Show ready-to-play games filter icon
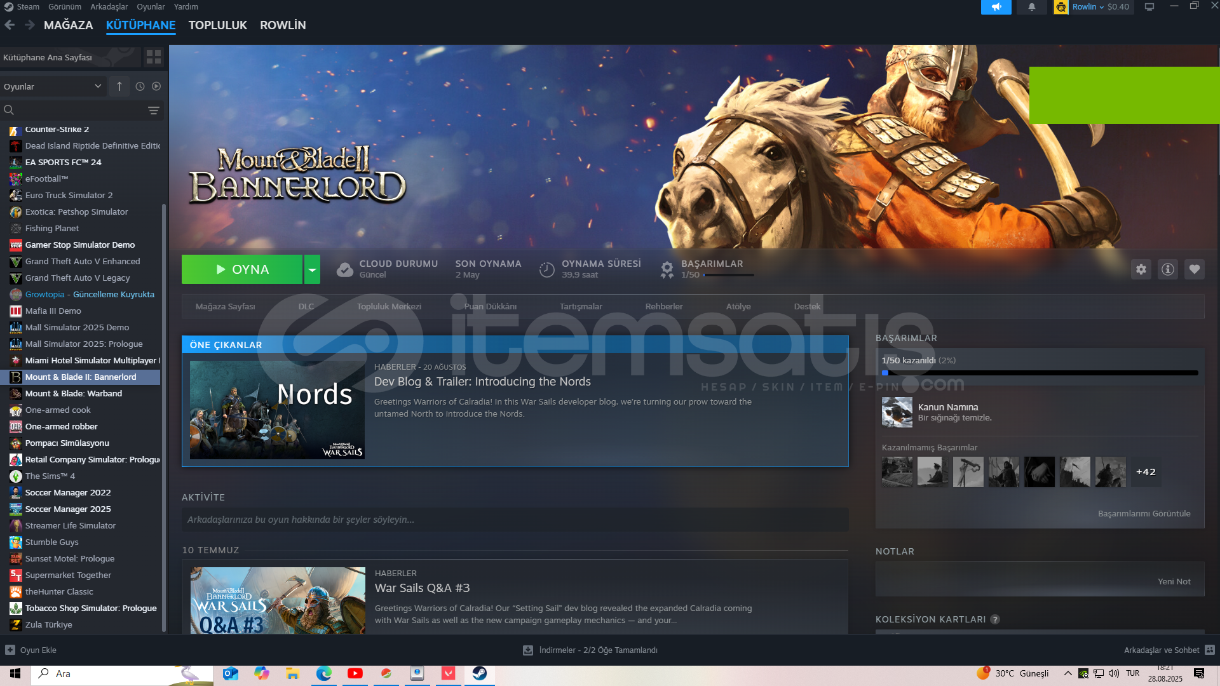The image size is (1220, 686). 156,86
